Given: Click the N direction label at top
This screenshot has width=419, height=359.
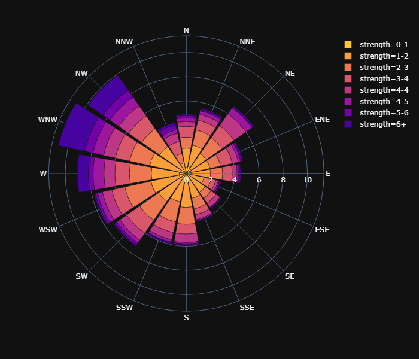Looking at the screenshot, I should point(186,31).
